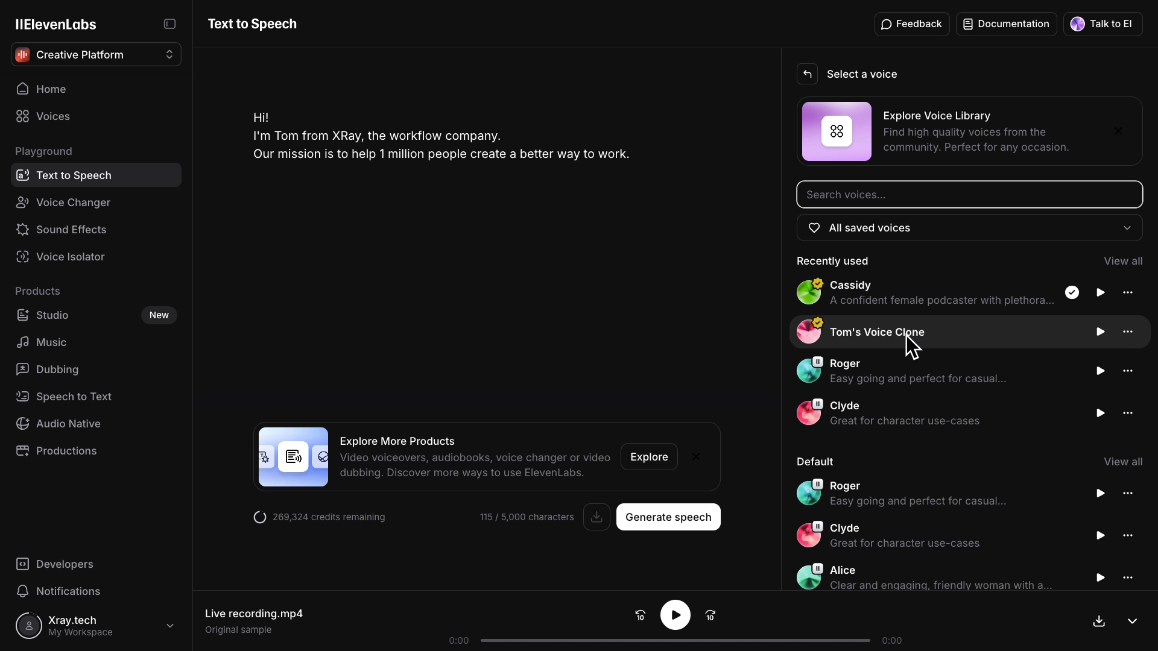Dismiss the Explore Voice Library banner
The image size is (1158, 651).
1119,130
